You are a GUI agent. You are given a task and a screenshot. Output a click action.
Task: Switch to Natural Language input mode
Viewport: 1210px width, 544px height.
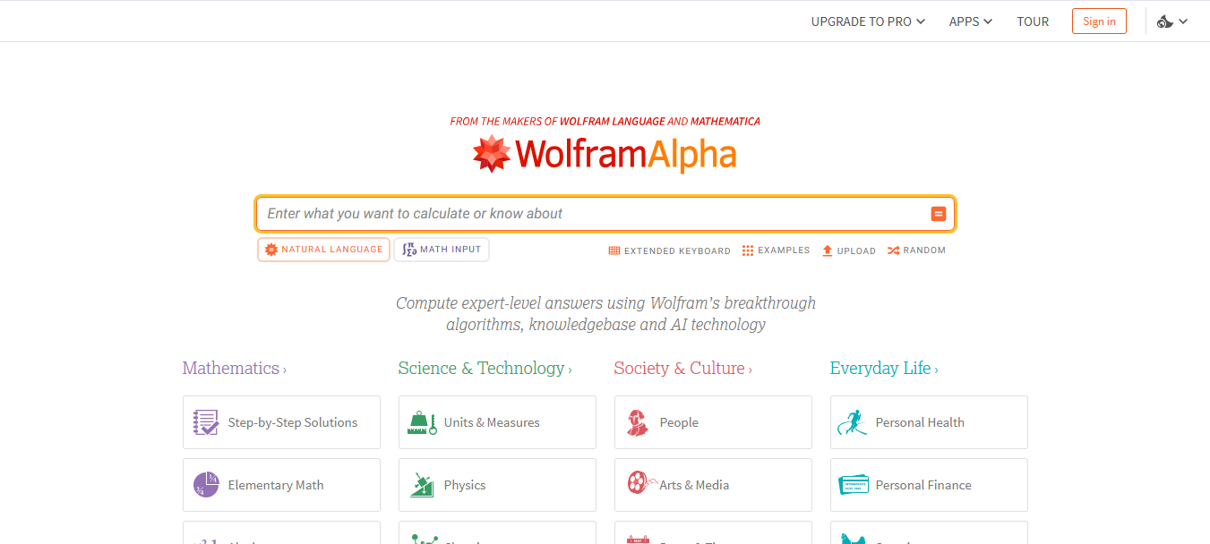pyautogui.click(x=324, y=250)
